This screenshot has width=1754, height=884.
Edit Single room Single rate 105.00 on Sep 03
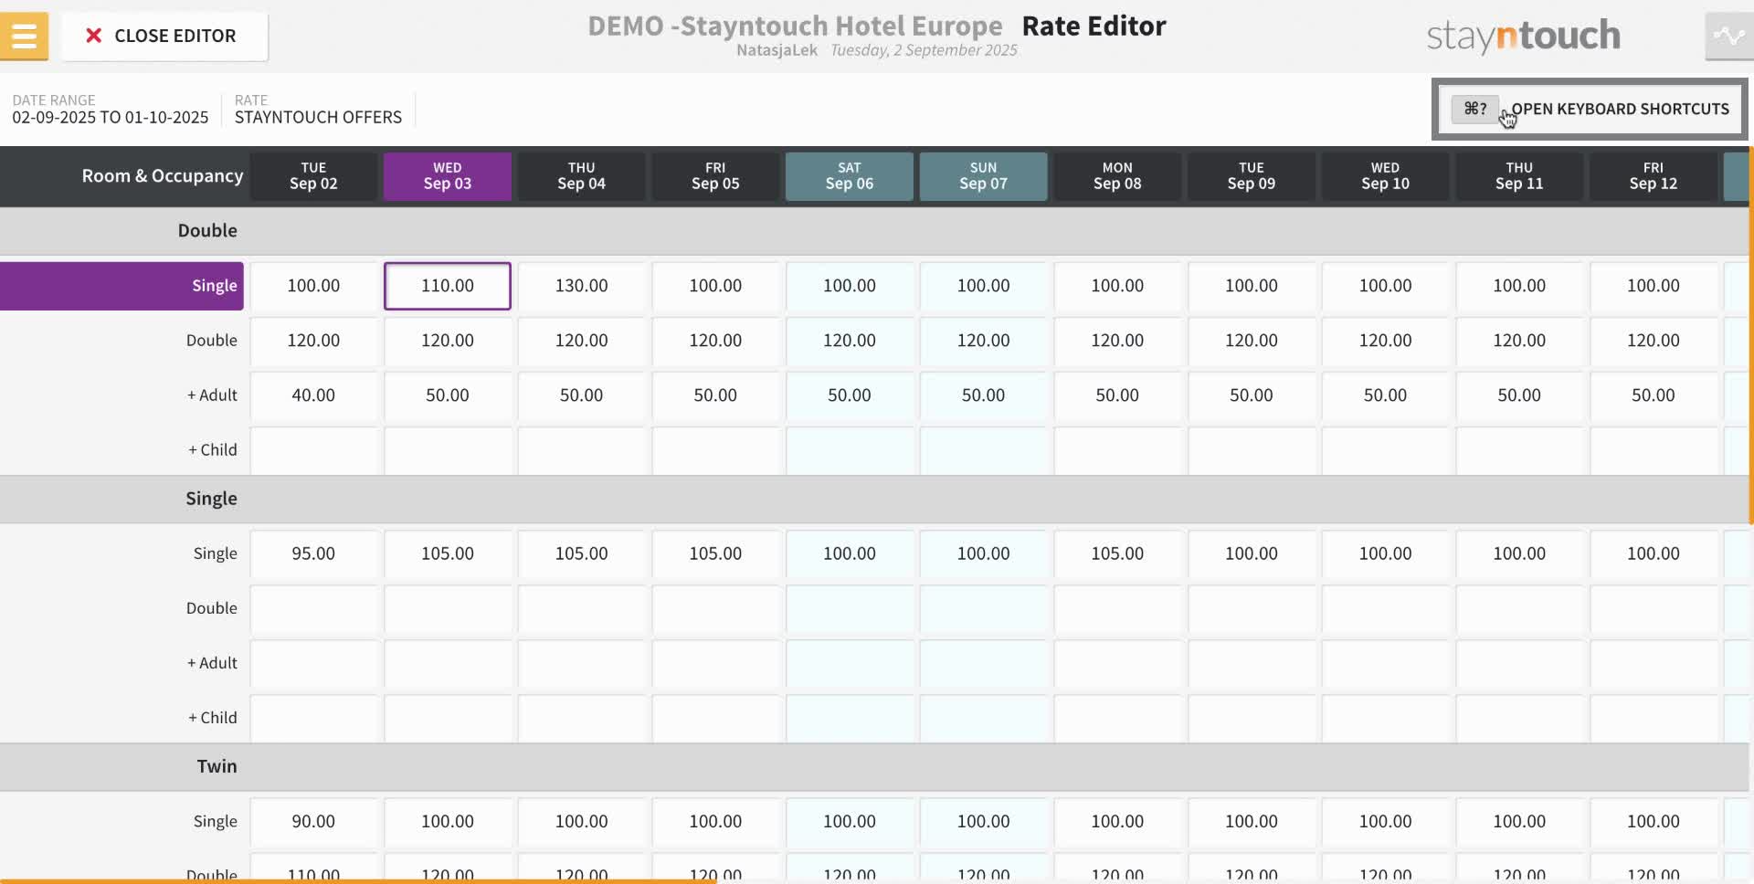(448, 553)
